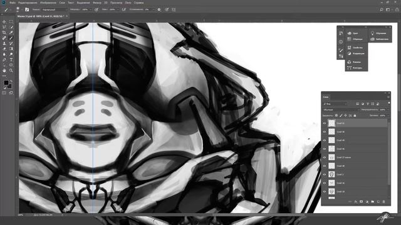Viewport: 401px width, 225px height.
Task: Open layer filter kind dropdown
Action: point(335,104)
